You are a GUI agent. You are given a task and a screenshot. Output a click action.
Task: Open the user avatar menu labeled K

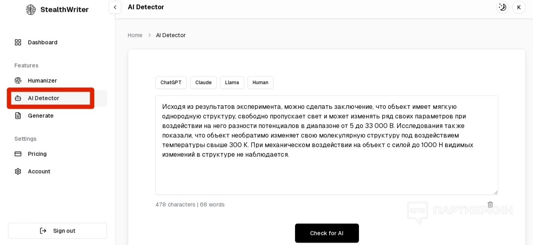(x=519, y=7)
